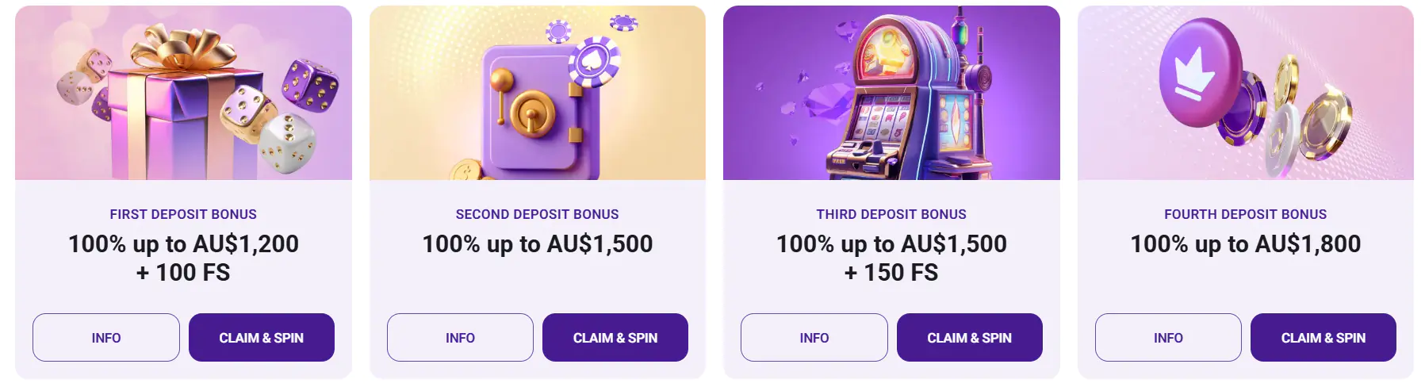Click the 100% up to AU$1,200 + 100 FS text
The image size is (1425, 387).
(x=183, y=258)
